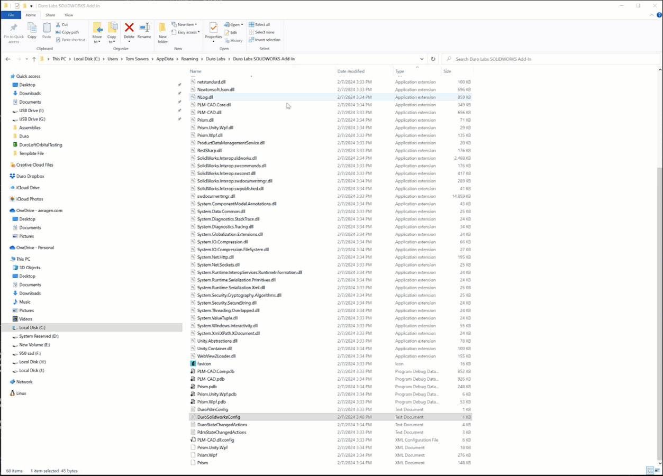663x476 pixels.
Task: Open the File menu
Action: point(11,15)
